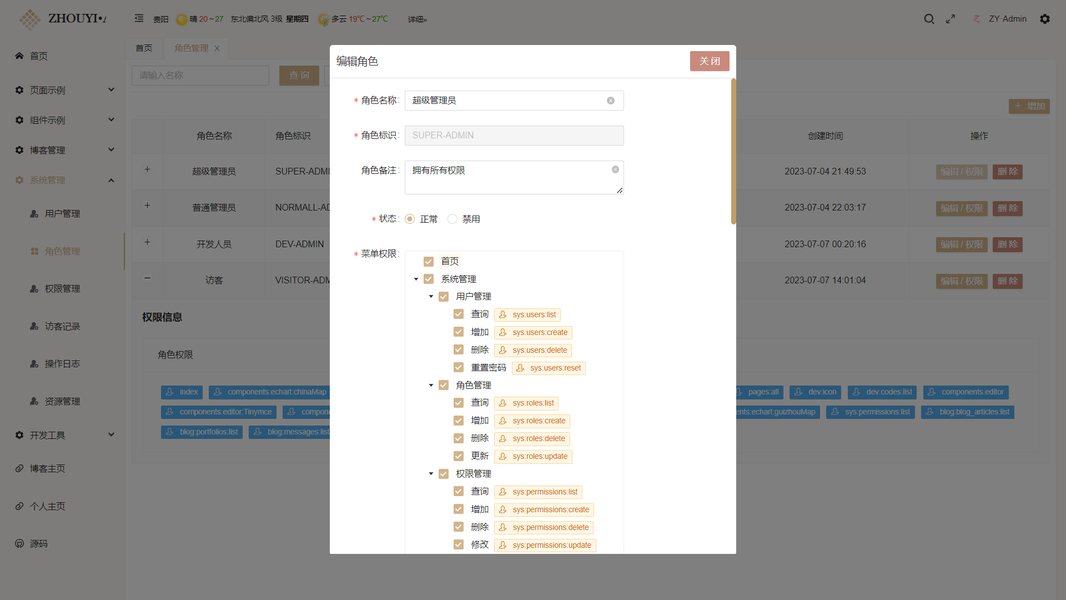Screen dimensions: 1066x600
Task: Click the dialog's vertical scrollbar
Action: click(733, 151)
